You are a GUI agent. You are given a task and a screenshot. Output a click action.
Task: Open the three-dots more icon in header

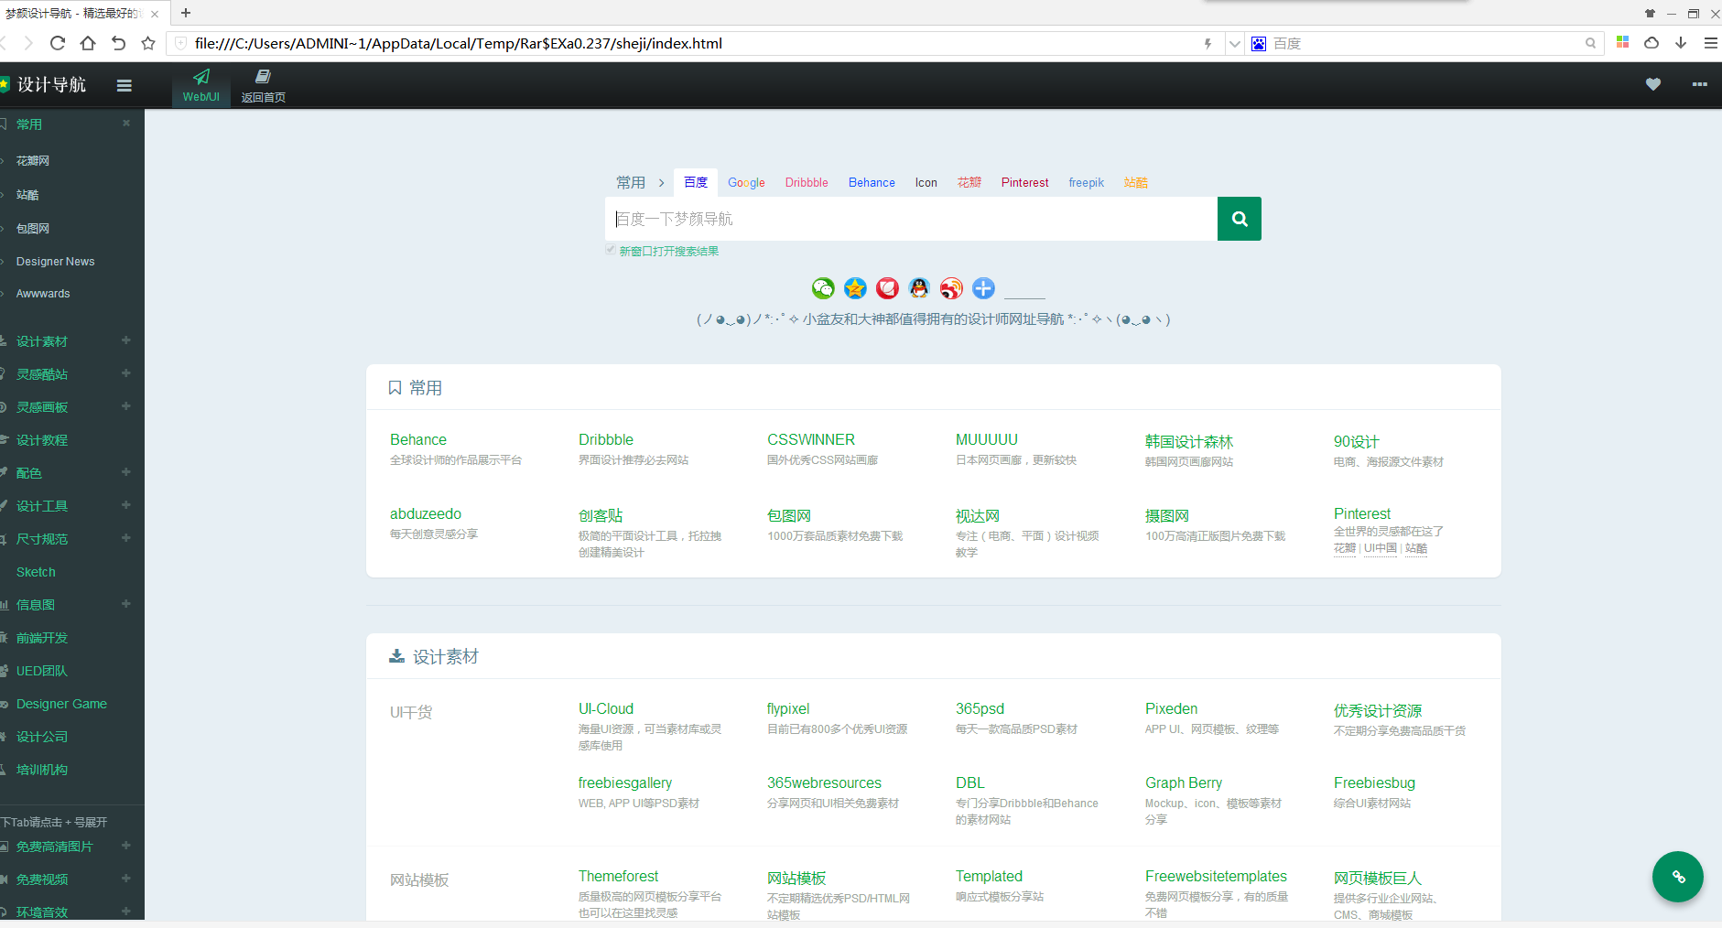pos(1700,84)
